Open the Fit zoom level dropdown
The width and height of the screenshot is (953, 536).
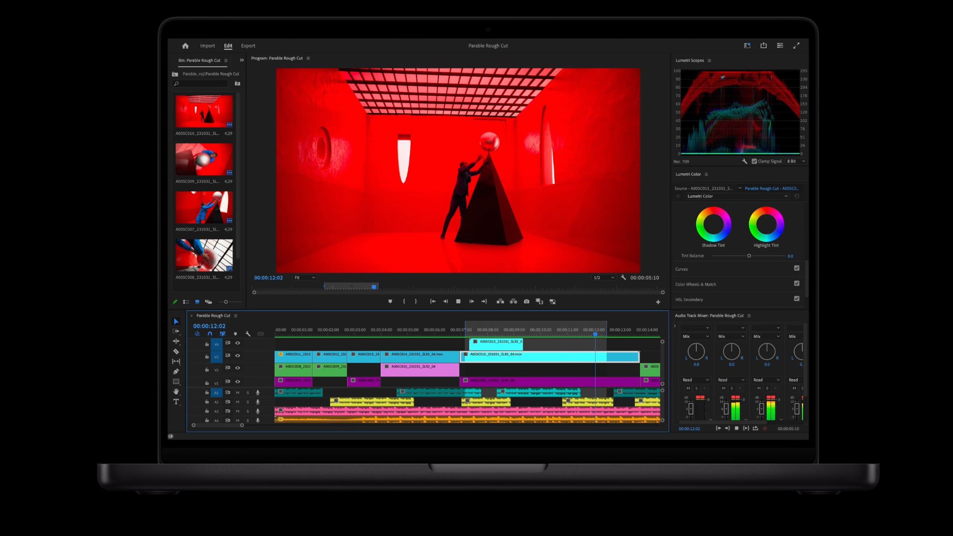pyautogui.click(x=304, y=277)
